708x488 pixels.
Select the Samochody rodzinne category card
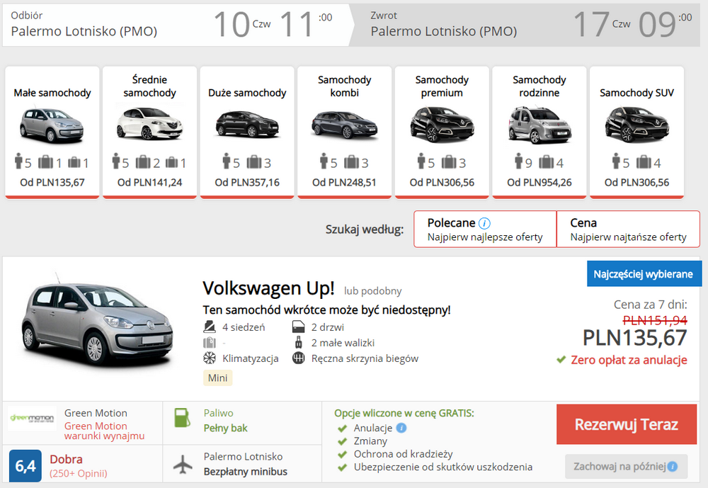[539, 132]
